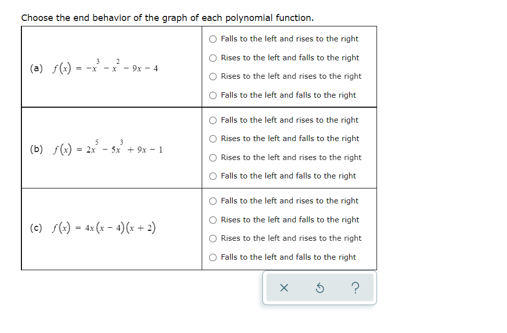Select 'Falls to the left and rises to the right' for part (b)

[213, 120]
